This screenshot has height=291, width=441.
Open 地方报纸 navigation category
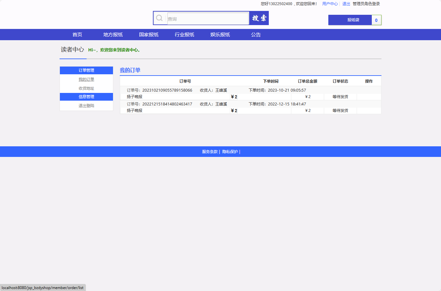(x=113, y=35)
